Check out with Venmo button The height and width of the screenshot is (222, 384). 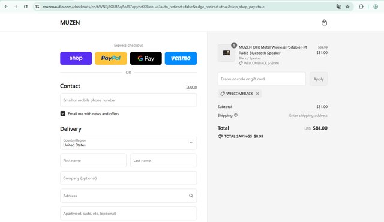(x=181, y=58)
